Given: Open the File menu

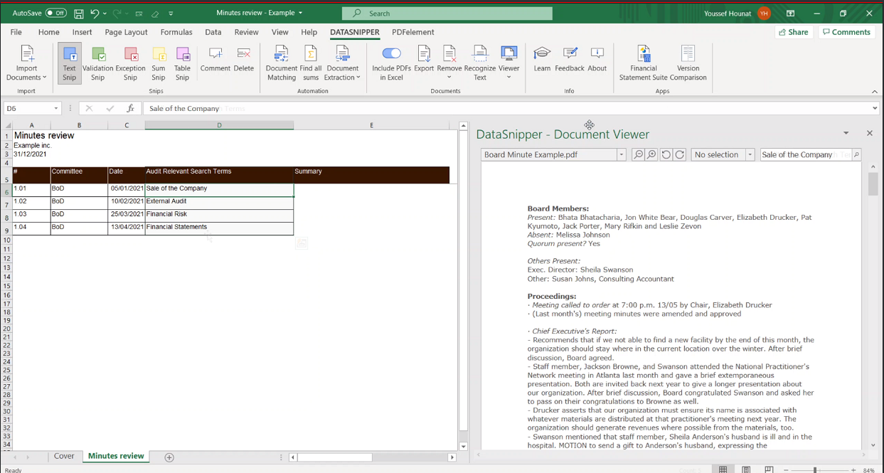Looking at the screenshot, I should (x=16, y=32).
